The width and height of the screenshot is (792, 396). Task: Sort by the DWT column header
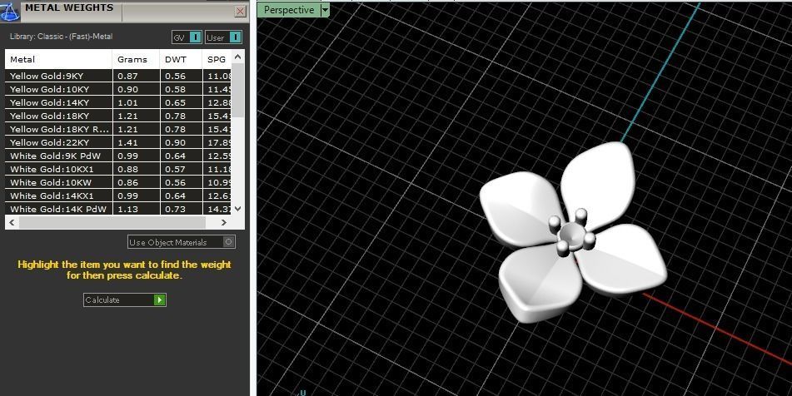(x=181, y=59)
